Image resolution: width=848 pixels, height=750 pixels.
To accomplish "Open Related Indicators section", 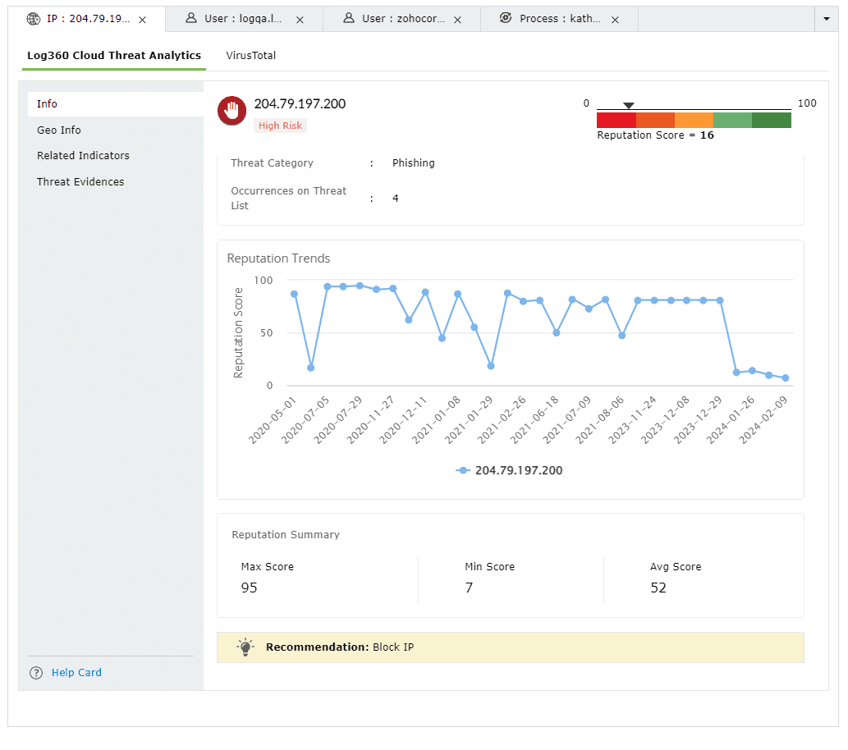I will pos(83,156).
